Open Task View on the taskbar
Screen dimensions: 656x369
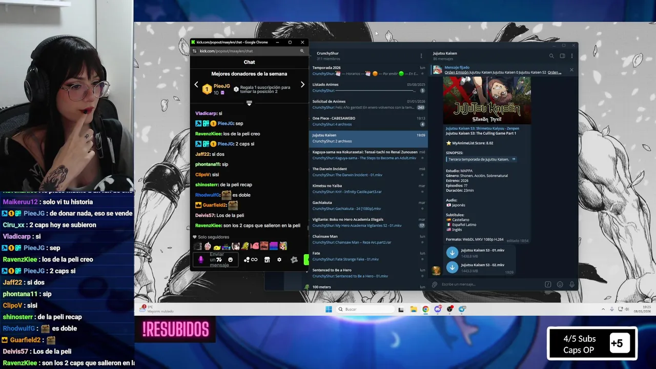(401, 309)
